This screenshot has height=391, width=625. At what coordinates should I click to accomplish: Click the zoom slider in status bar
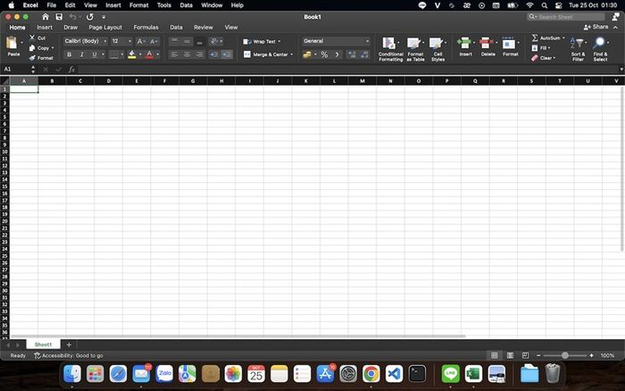tap(564, 355)
